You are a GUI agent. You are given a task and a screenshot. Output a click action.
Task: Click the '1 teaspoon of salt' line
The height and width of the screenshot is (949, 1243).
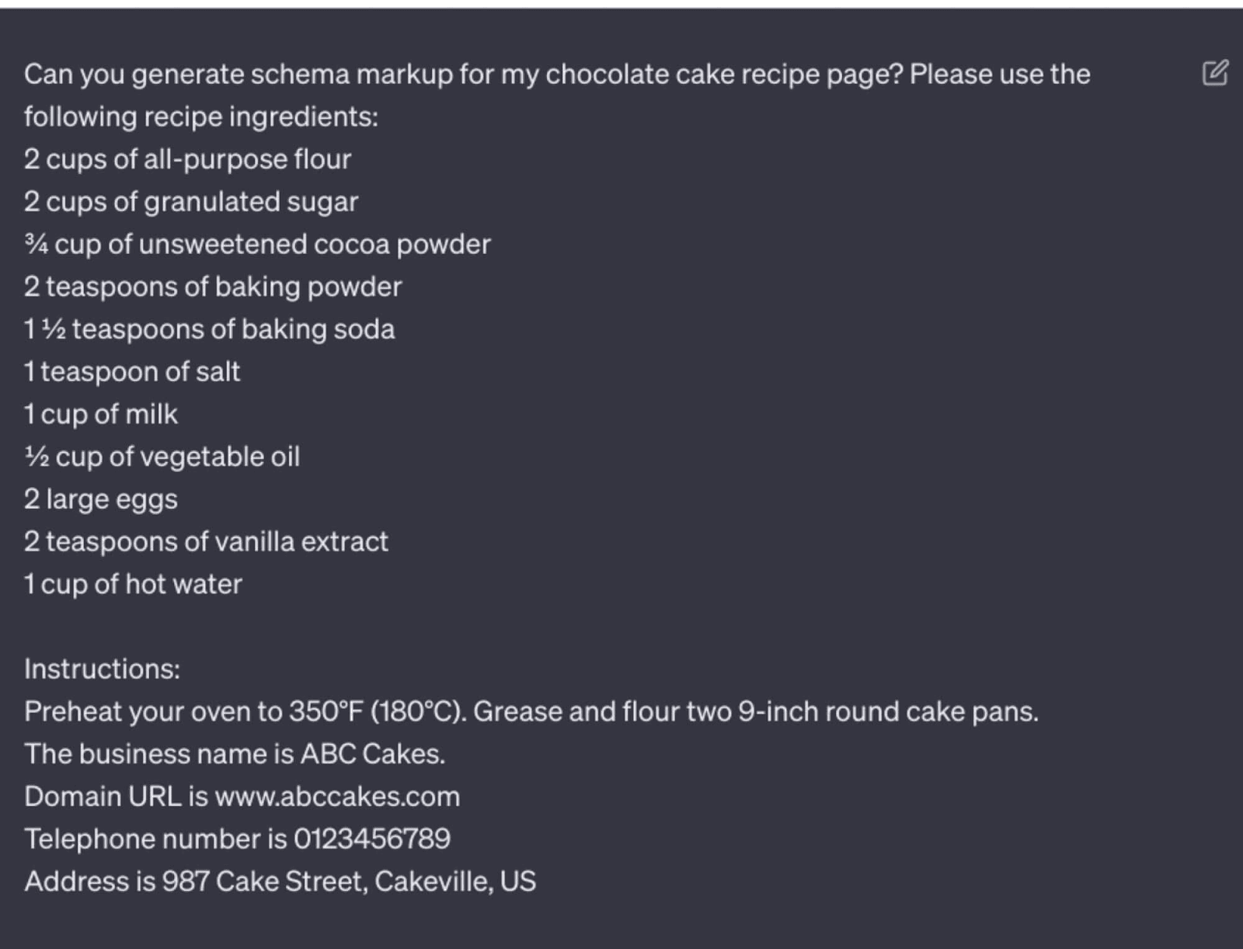tap(132, 372)
